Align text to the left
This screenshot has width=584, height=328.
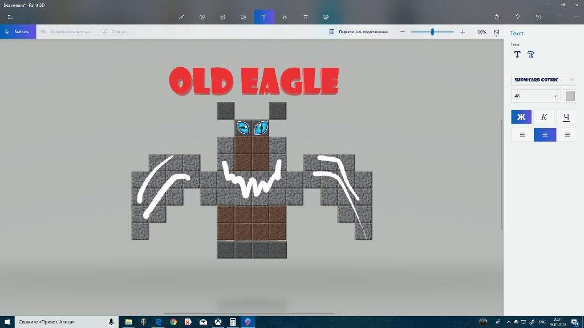pos(522,134)
